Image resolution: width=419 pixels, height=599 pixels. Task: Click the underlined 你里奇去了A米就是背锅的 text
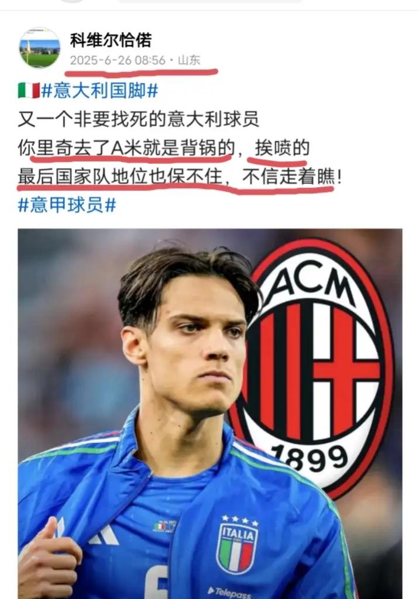tap(126, 148)
